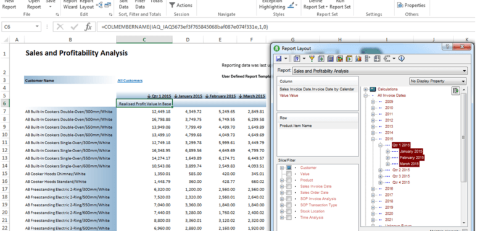Viewport: 480px width, 231px height.
Task: Click the cancel X in the formula bar
Action: 60,27
